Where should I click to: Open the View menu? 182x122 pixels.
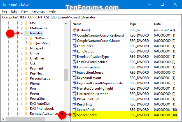(x=24, y=11)
